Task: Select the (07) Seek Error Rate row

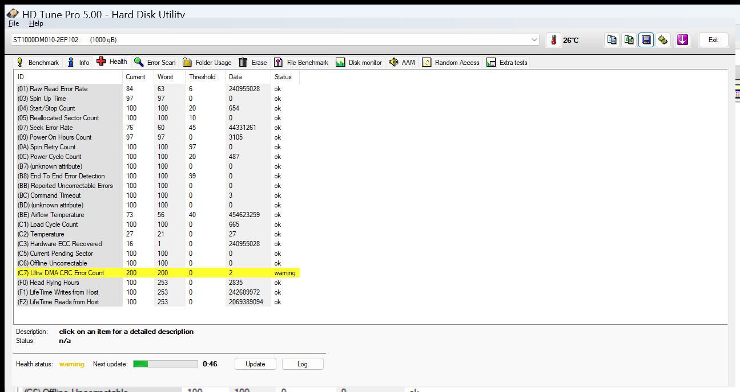Action: click(157, 128)
